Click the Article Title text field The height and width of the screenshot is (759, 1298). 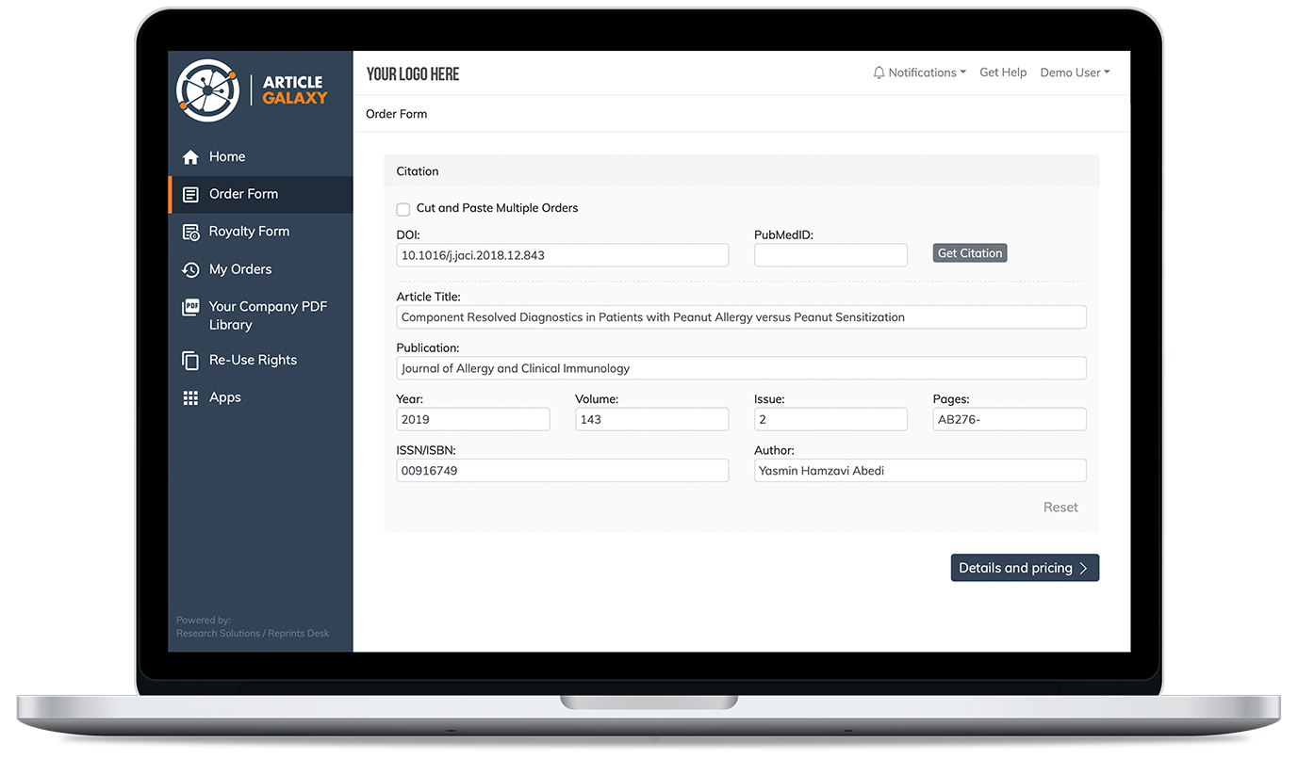click(741, 317)
